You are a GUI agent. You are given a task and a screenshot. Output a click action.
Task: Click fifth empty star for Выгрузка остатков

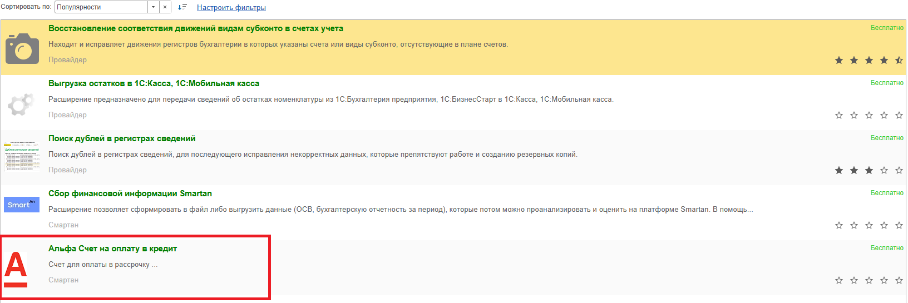click(899, 115)
